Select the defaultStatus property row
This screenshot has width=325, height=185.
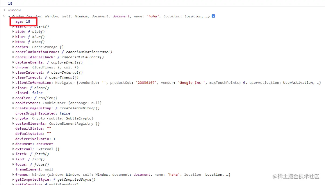33,128
